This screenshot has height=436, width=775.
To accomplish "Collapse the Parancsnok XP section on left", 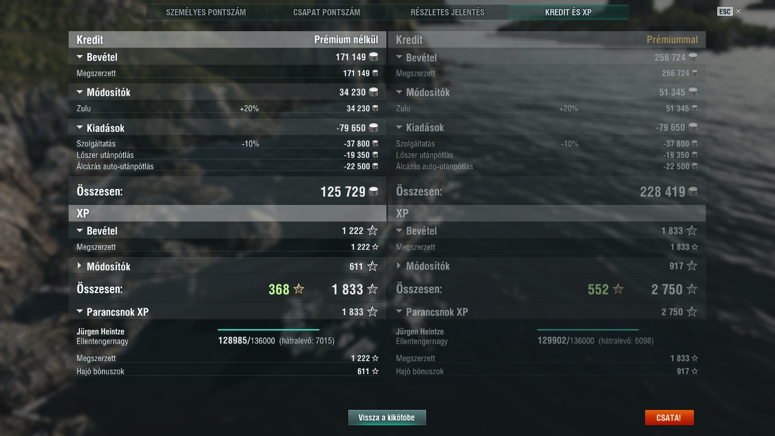I will [79, 312].
